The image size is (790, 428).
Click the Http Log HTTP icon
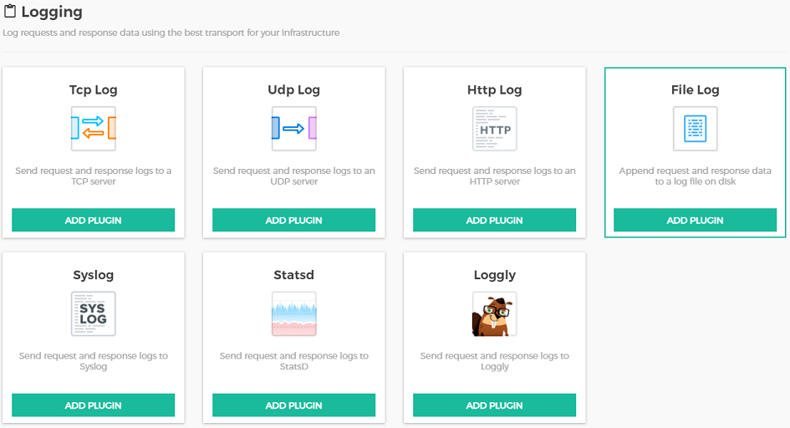(x=494, y=129)
